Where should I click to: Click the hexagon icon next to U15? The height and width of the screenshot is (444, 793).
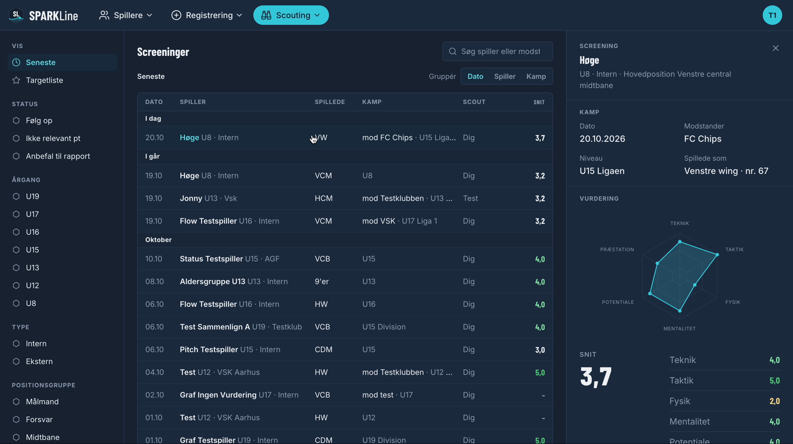point(16,250)
